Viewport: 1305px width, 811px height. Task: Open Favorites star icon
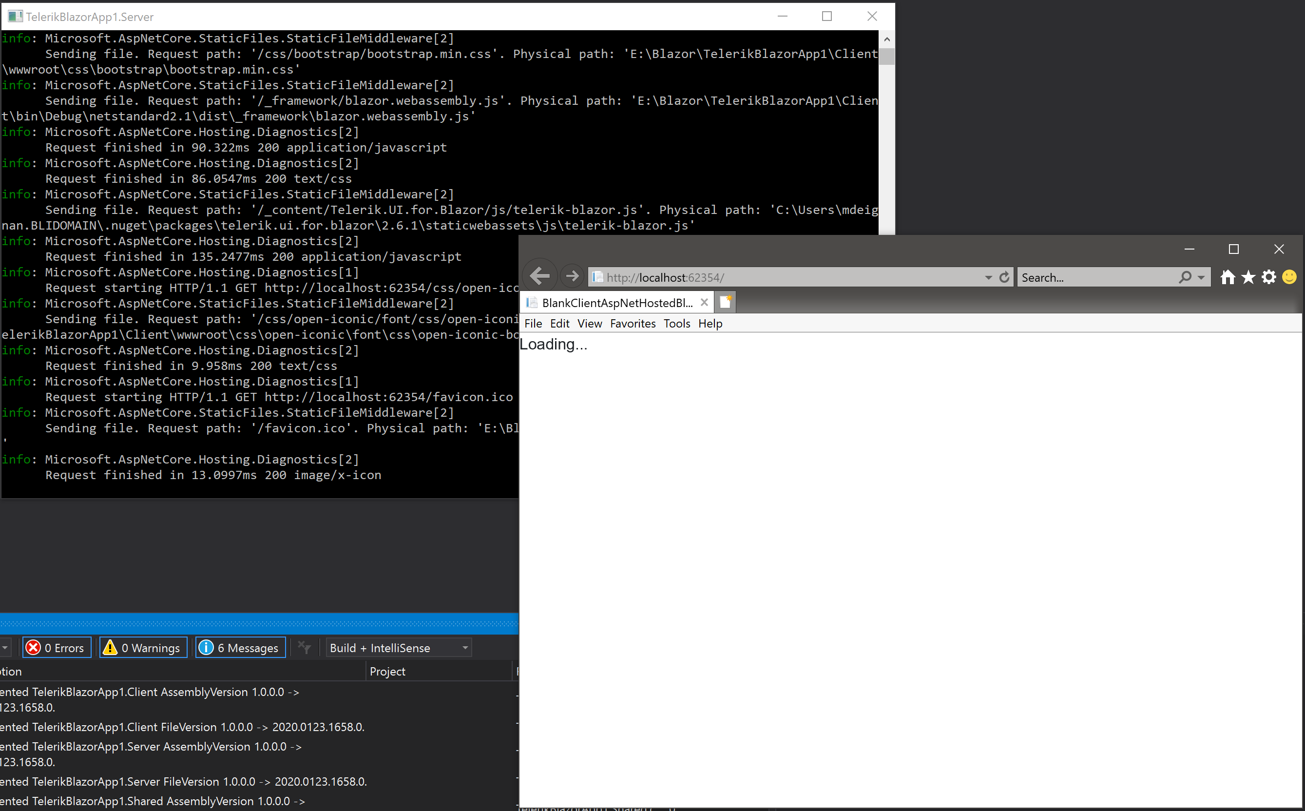[x=1248, y=277]
